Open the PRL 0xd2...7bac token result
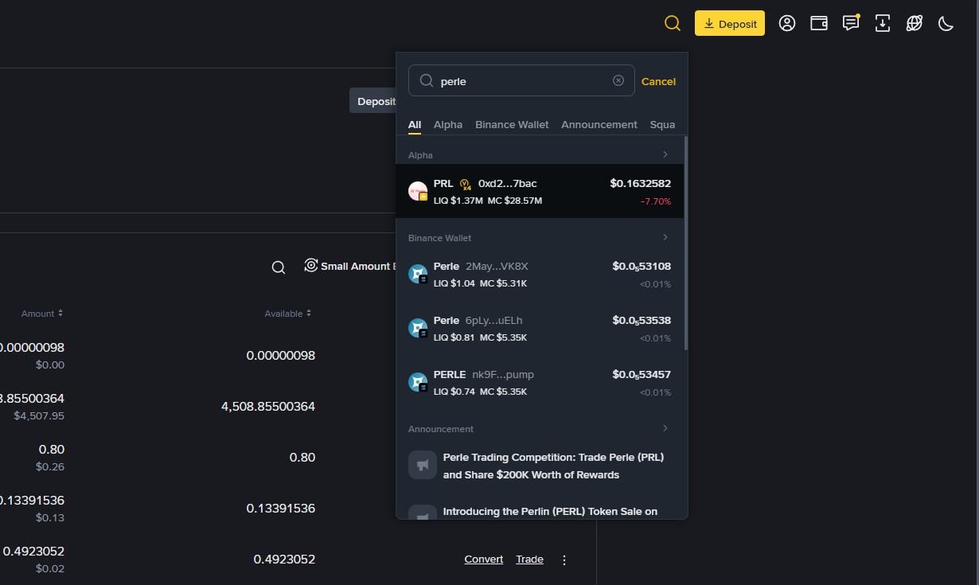This screenshot has width=979, height=585. pyautogui.click(x=539, y=191)
